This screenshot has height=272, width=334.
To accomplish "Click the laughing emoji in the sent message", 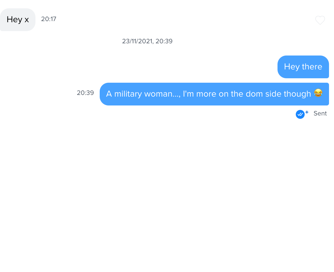I will [x=318, y=93].
